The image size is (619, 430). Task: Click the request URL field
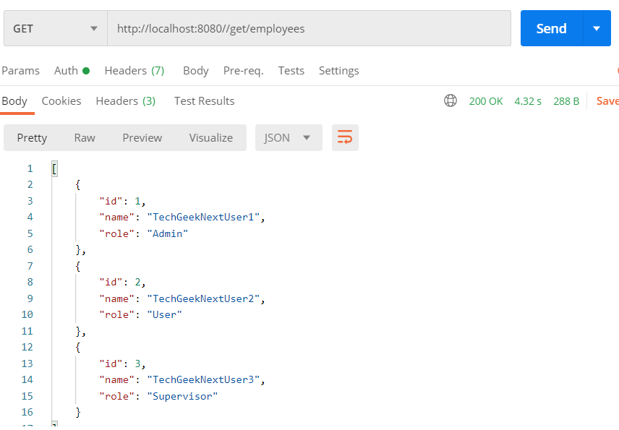point(309,28)
